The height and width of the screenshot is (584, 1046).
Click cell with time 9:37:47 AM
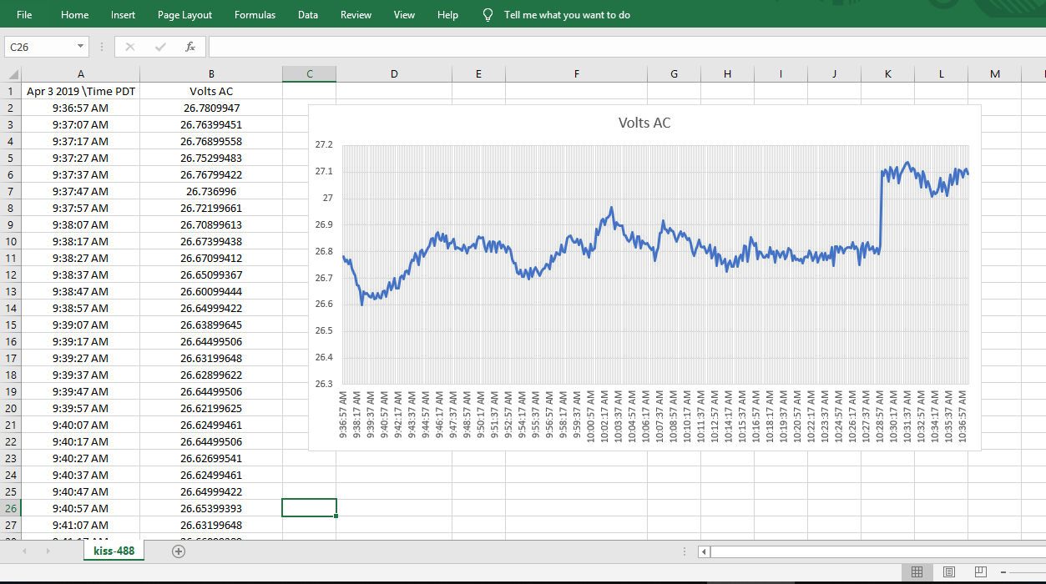tap(81, 191)
